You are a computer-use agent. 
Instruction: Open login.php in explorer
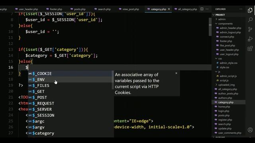(224, 111)
